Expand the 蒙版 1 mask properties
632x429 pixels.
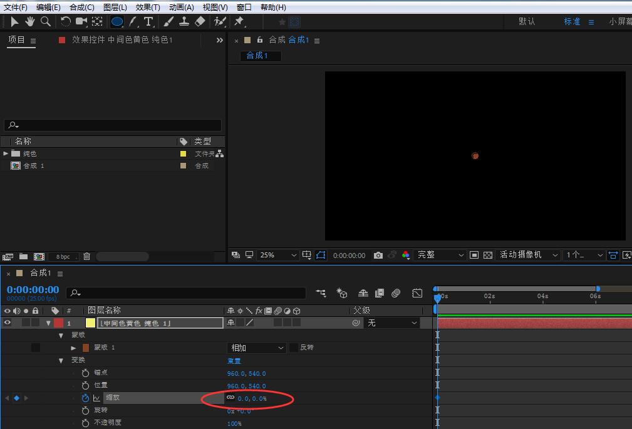pyautogui.click(x=74, y=348)
